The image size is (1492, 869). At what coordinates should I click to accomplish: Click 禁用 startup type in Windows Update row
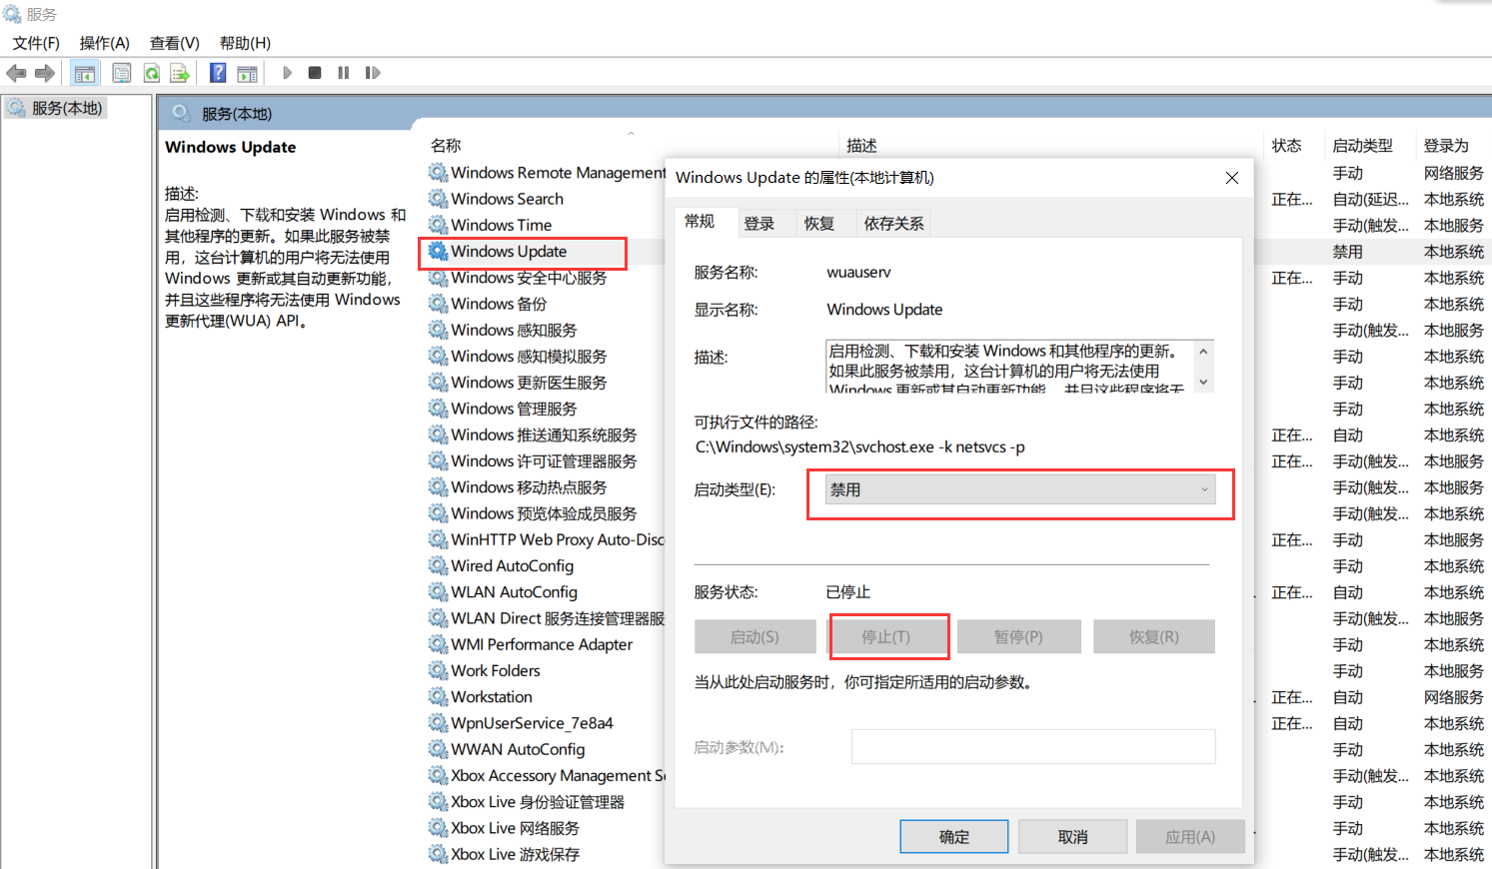click(x=1347, y=252)
